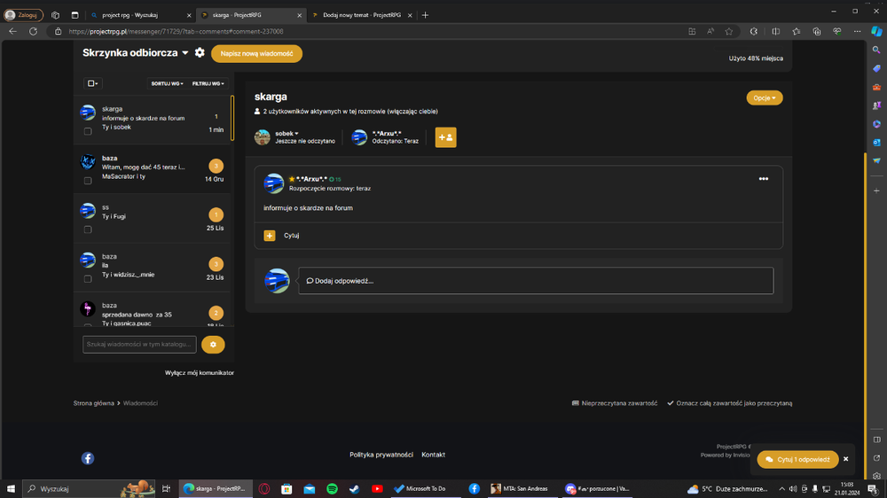Open the Facebook icon in the page footer

tap(88, 458)
